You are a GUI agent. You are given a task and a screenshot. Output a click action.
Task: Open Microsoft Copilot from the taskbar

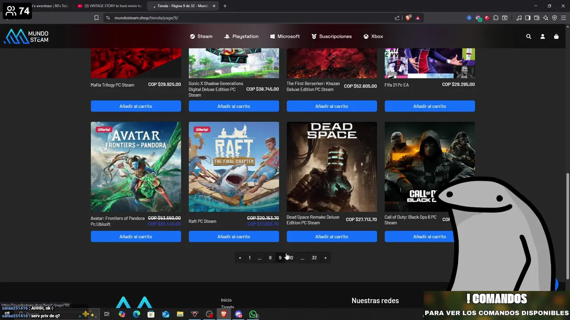(x=122, y=314)
